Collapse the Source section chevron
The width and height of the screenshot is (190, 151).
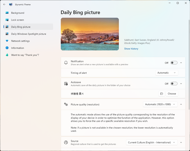181,142
